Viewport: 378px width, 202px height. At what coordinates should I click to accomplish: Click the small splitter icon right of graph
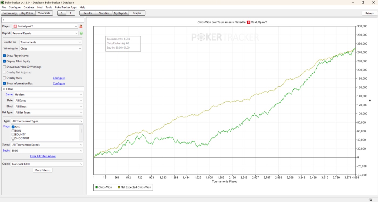(x=370, y=100)
